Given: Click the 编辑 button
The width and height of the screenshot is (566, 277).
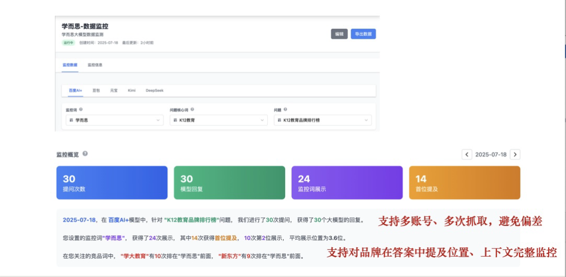Looking at the screenshot, I should [x=339, y=34].
